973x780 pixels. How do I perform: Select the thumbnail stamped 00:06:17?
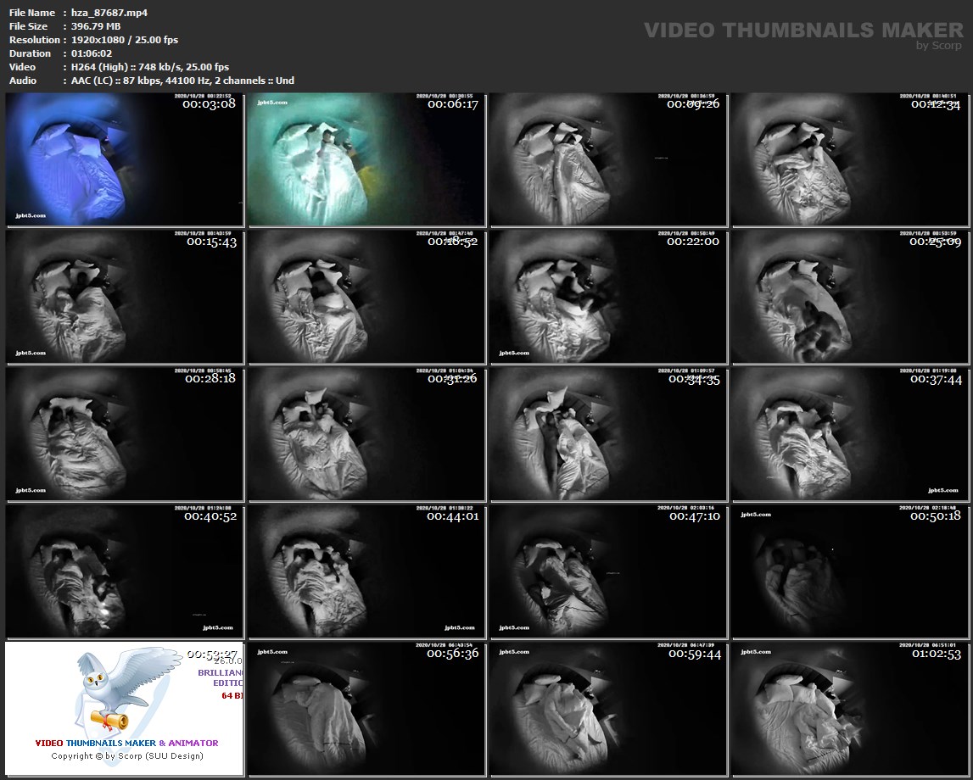click(366, 159)
